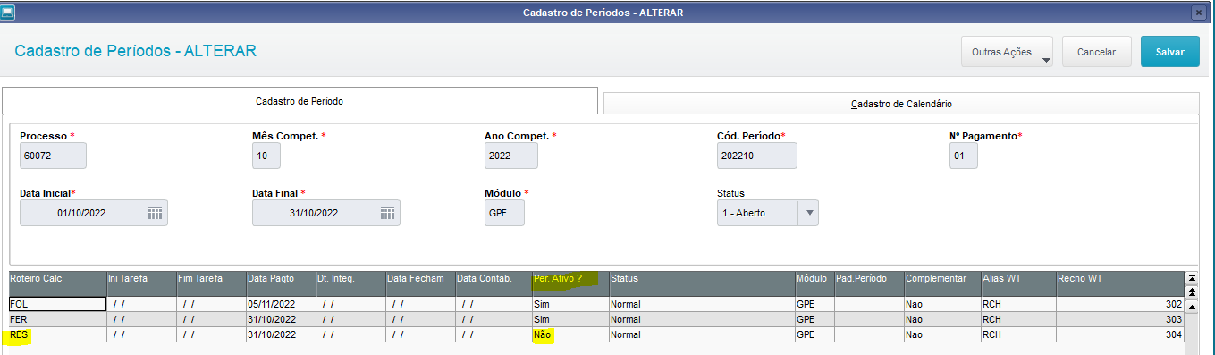Click RES row Normal status cell
Image resolution: width=1215 pixels, height=355 pixels.
coord(702,334)
